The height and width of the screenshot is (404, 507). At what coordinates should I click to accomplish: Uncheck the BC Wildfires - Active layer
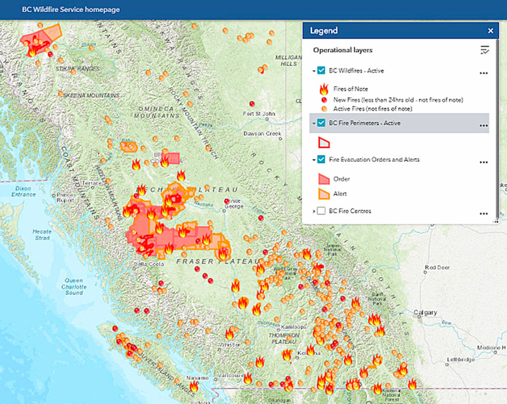321,71
